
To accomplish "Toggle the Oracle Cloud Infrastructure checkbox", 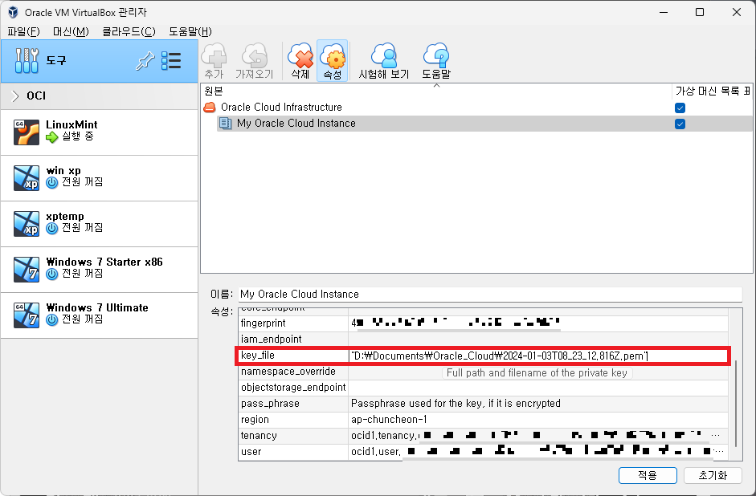I will [x=680, y=108].
